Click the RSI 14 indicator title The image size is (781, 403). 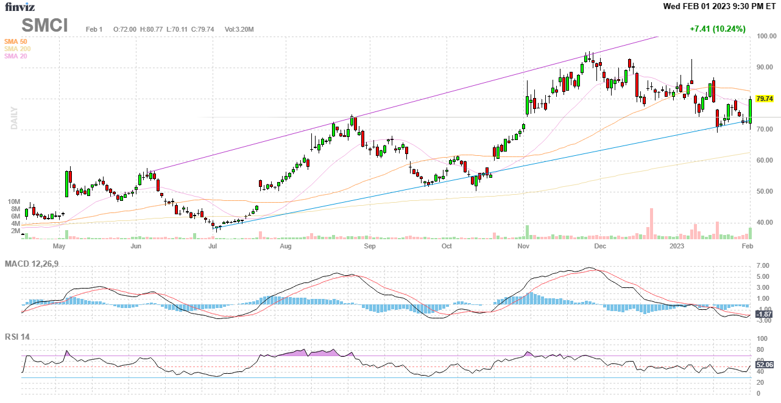18,337
